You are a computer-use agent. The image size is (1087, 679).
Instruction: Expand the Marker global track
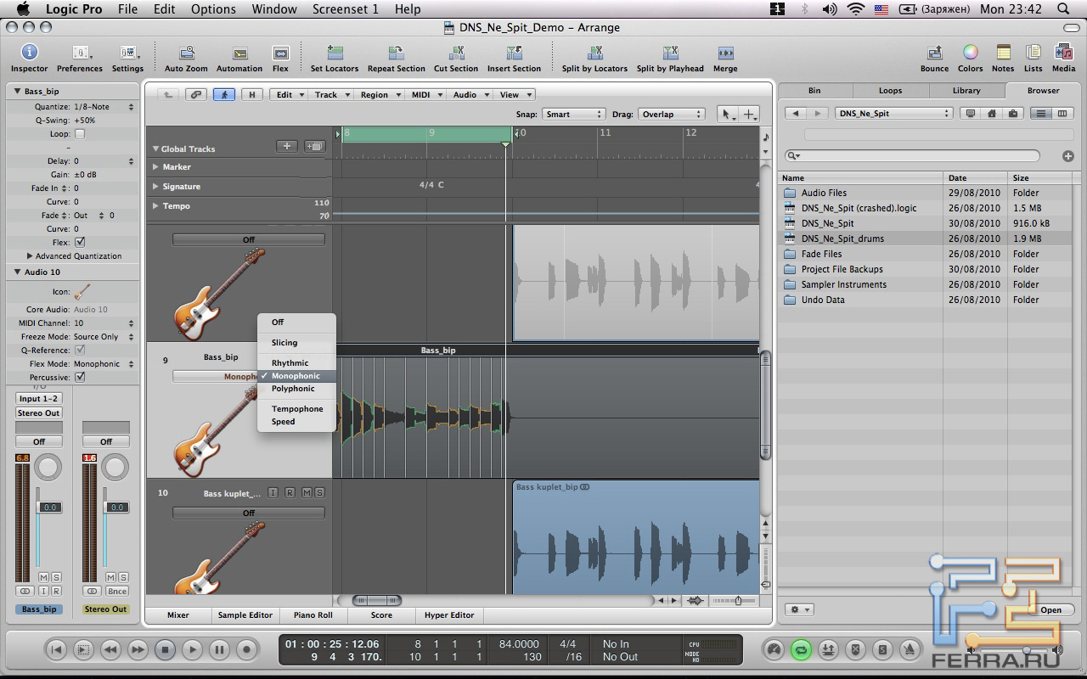(155, 167)
